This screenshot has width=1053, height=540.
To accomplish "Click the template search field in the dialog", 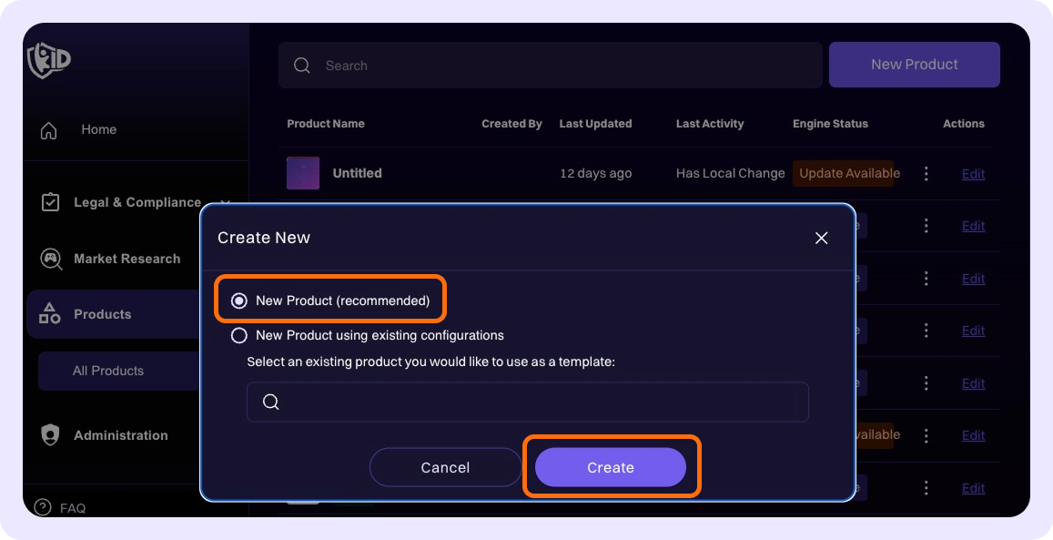I will click(528, 402).
